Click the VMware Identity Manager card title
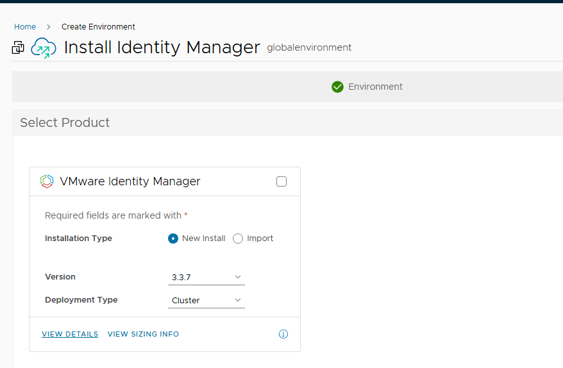This screenshot has height=368, width=563. [130, 181]
